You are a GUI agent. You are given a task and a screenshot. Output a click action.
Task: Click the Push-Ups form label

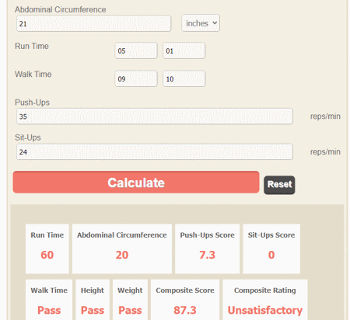pyautogui.click(x=32, y=103)
